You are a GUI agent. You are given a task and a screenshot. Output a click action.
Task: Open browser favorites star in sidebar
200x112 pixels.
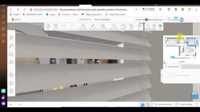pyautogui.click(x=3, y=23)
